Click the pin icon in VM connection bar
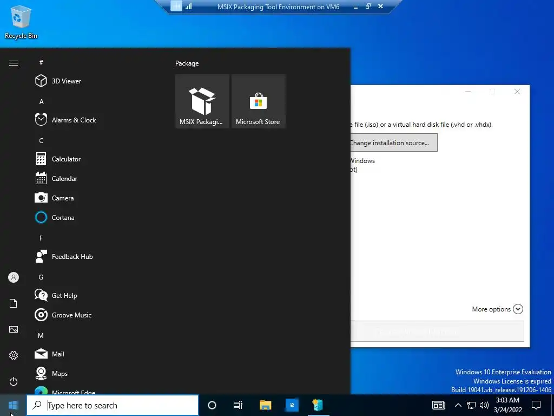Viewport: 554px width, 416px height. click(176, 6)
